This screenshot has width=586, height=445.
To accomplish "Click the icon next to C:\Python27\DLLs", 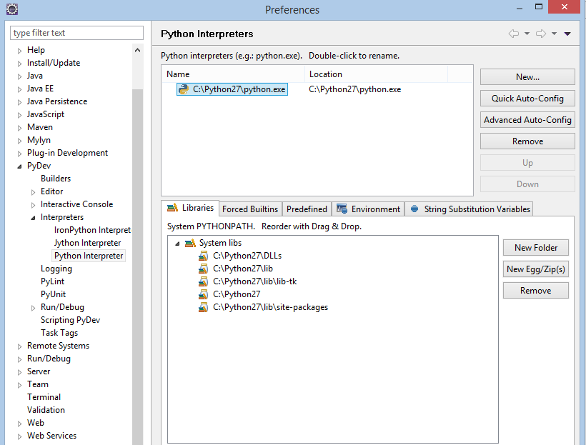I will click(204, 256).
